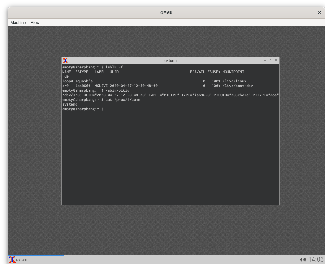Click the '/live/boot-dev' mountpoint

[x=237, y=86]
